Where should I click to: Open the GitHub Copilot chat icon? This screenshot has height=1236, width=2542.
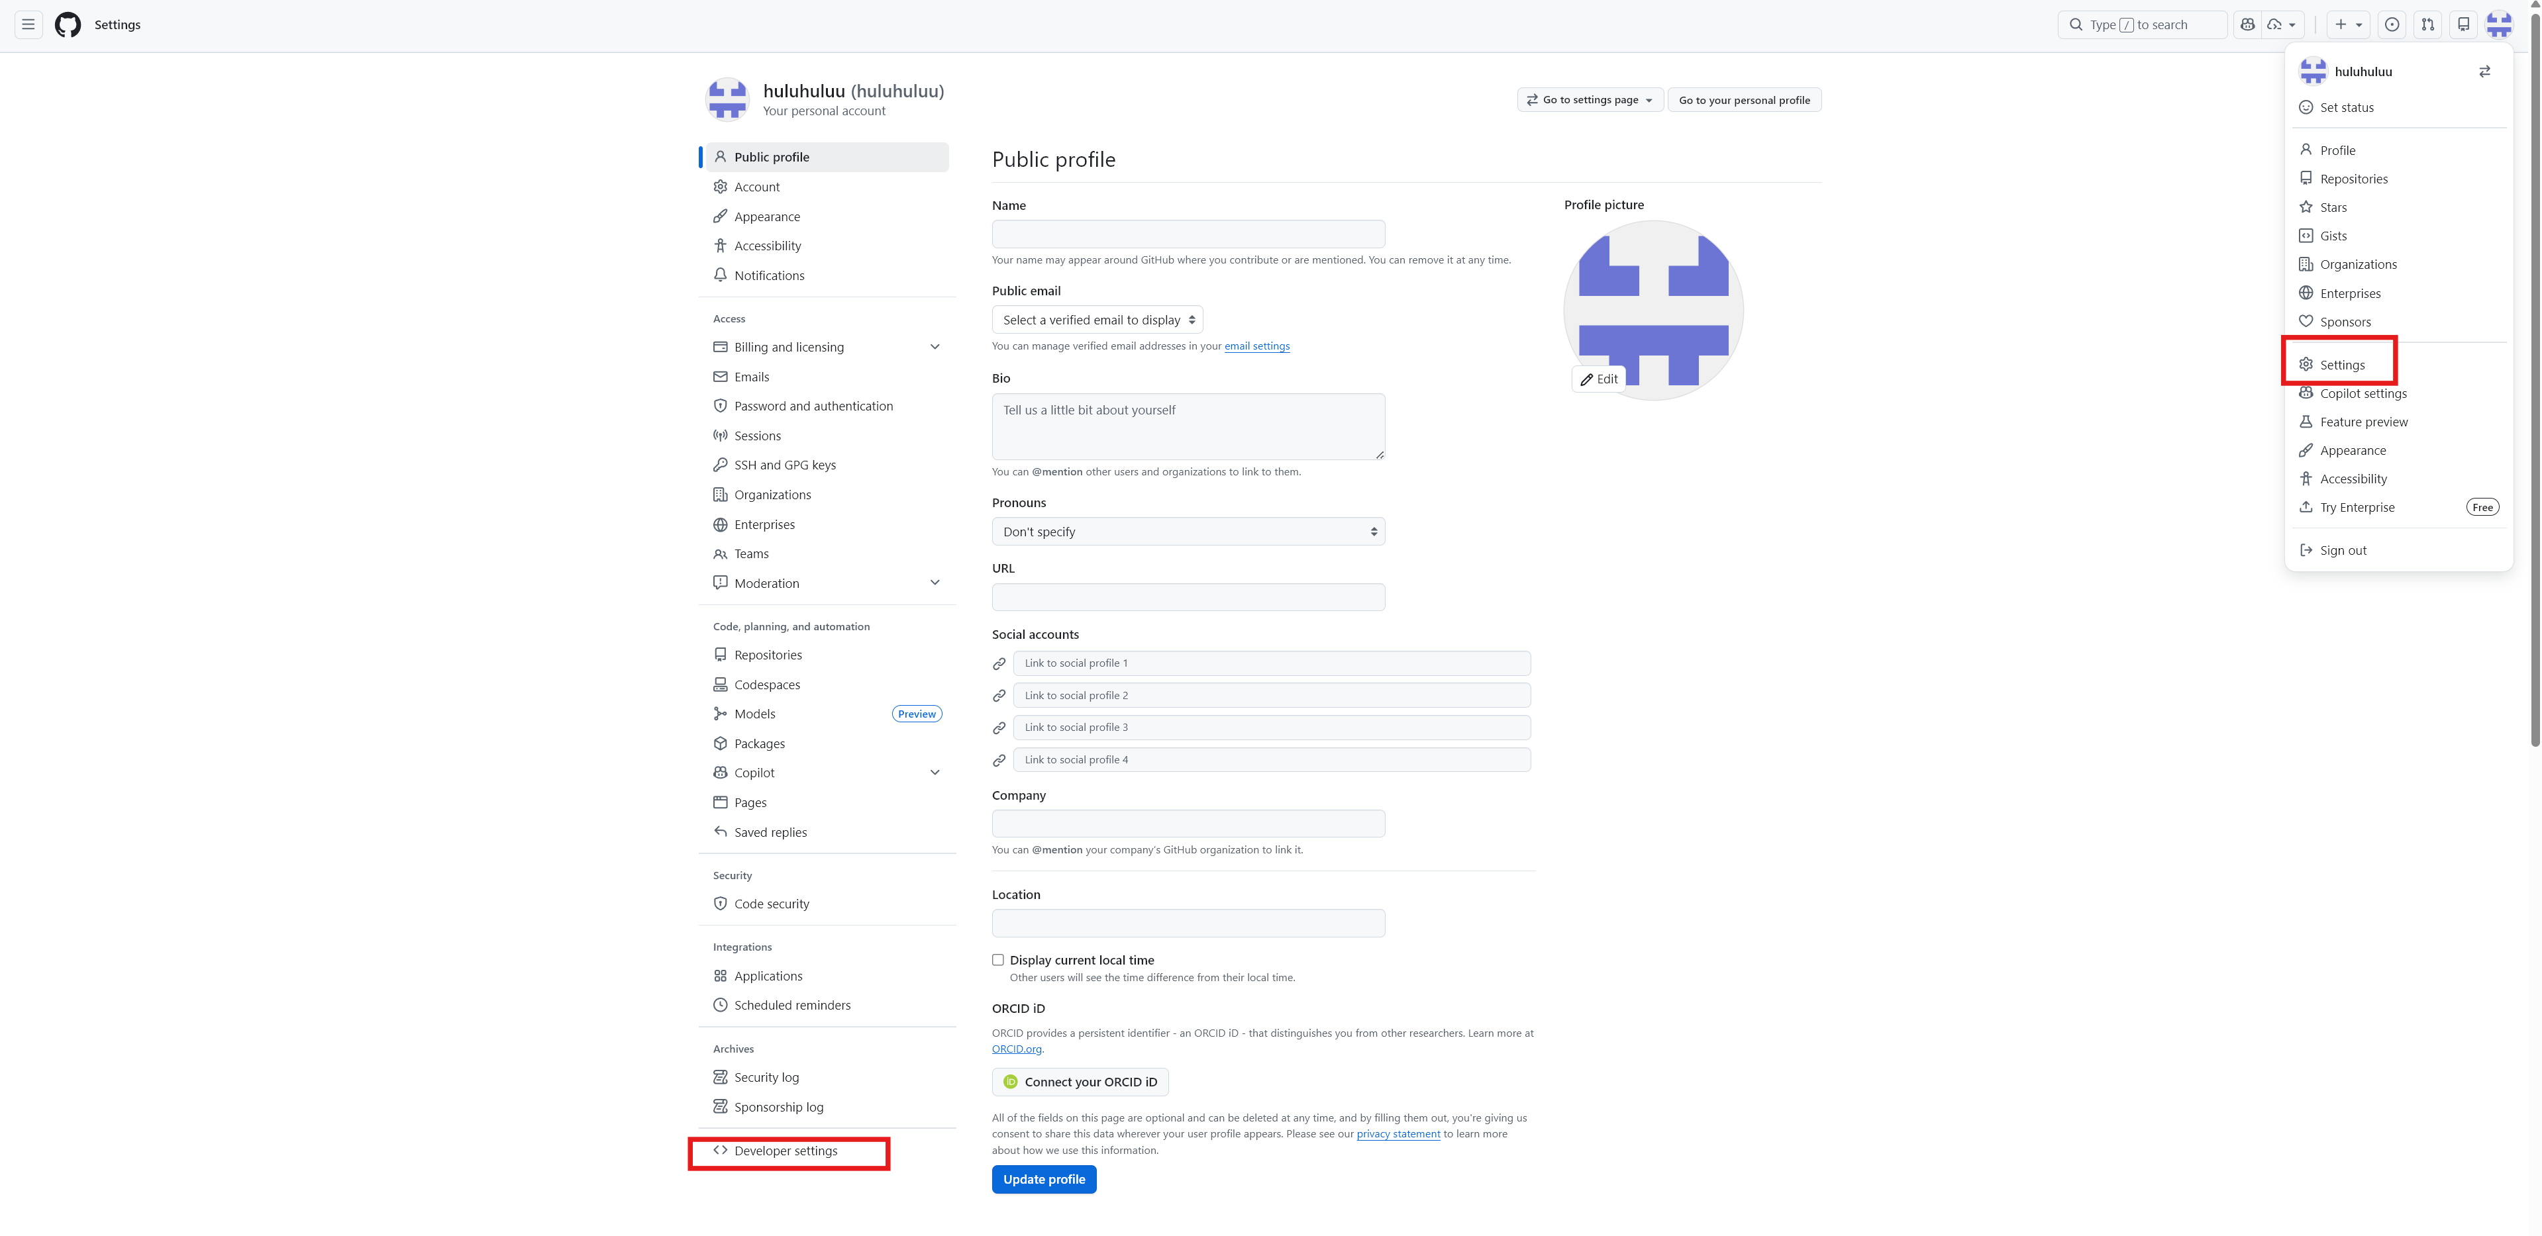[x=2248, y=24]
